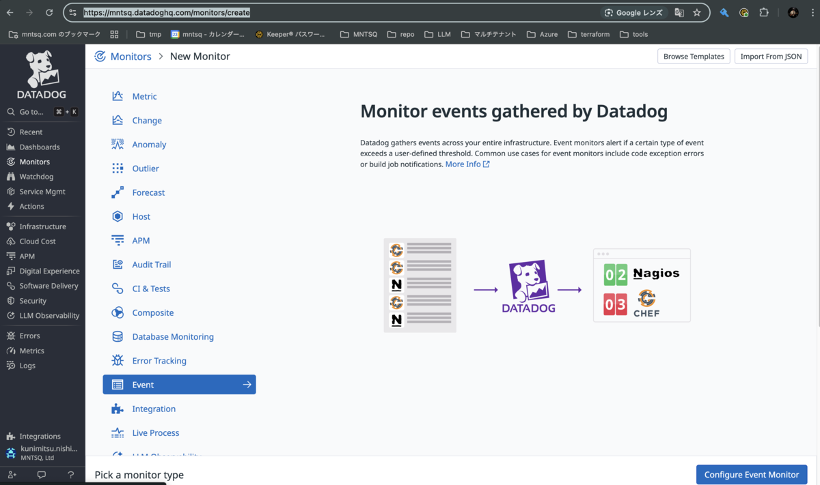Image resolution: width=820 pixels, height=485 pixels.
Task: Open the Chrome three-dot menu
Action: point(812,12)
